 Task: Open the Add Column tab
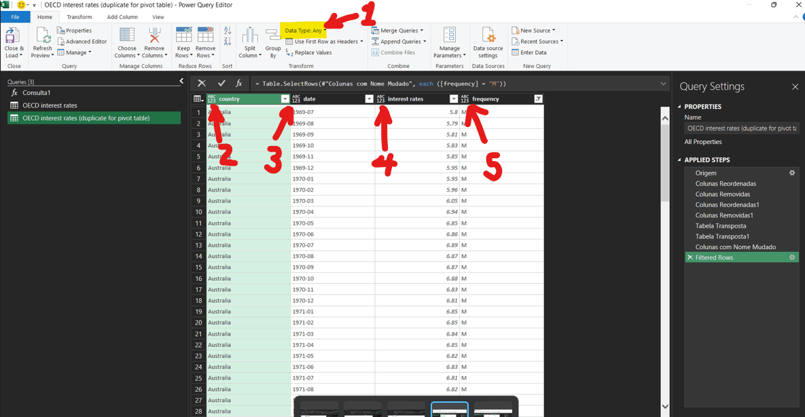(122, 16)
